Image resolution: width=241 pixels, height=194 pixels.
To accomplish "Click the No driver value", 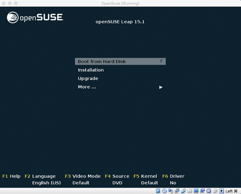I will [x=173, y=183].
